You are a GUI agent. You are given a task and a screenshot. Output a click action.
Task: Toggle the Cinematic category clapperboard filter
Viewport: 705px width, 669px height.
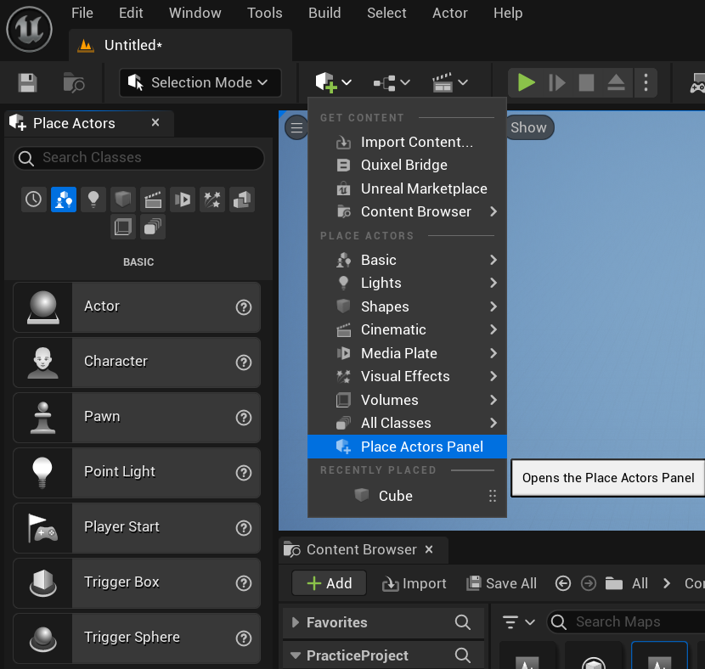pyautogui.click(x=153, y=199)
